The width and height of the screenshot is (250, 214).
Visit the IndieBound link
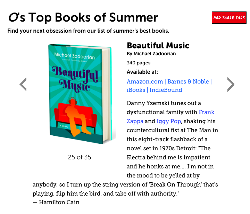click(166, 90)
